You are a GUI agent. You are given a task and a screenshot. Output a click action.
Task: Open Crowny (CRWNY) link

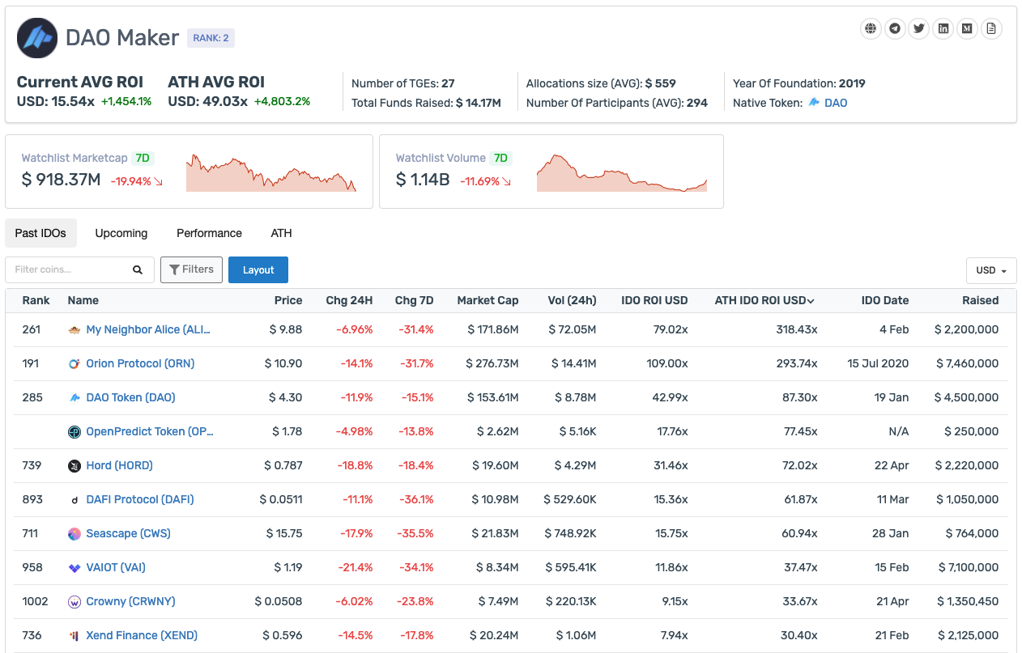[130, 602]
